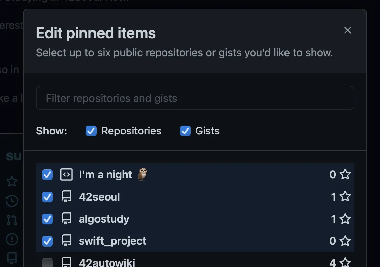Toggle the Gists show filter checkbox
The width and height of the screenshot is (380, 267).
[x=185, y=131]
